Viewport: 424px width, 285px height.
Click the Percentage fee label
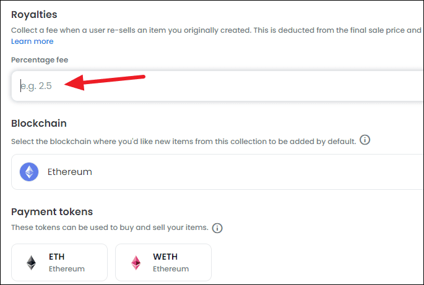pyautogui.click(x=40, y=60)
